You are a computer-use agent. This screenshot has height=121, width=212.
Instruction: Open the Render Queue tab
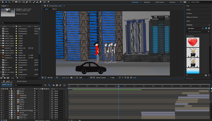click(22, 81)
